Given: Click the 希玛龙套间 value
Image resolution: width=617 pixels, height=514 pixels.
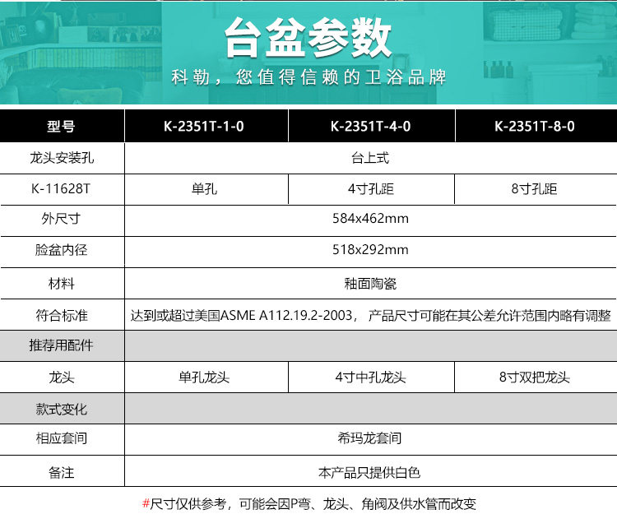Looking at the screenshot, I should point(369,438).
